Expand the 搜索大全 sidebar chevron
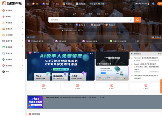Viewport: 162px width, 116px height. click(x=22, y=53)
